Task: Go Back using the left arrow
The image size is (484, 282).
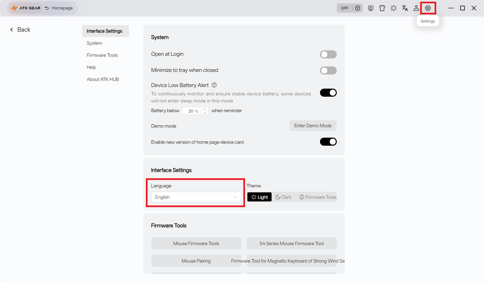Action: 20,30
